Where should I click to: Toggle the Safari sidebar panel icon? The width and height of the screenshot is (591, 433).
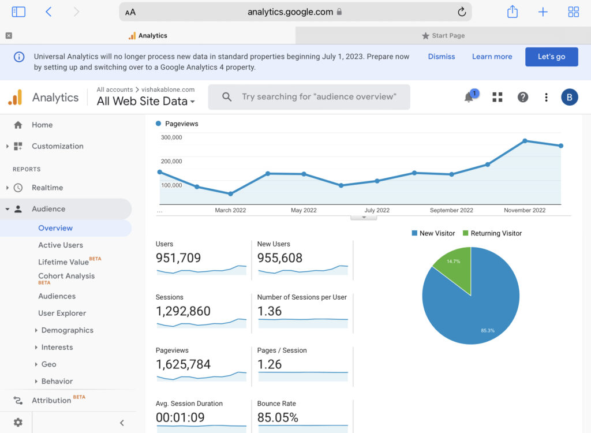click(18, 12)
